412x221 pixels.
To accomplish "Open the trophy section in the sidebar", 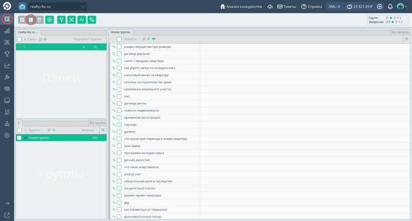I will (7, 53).
